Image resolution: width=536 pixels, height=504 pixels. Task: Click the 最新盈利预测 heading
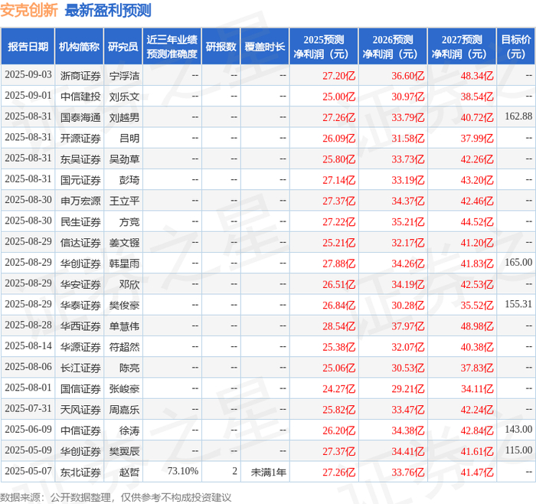click(x=108, y=10)
